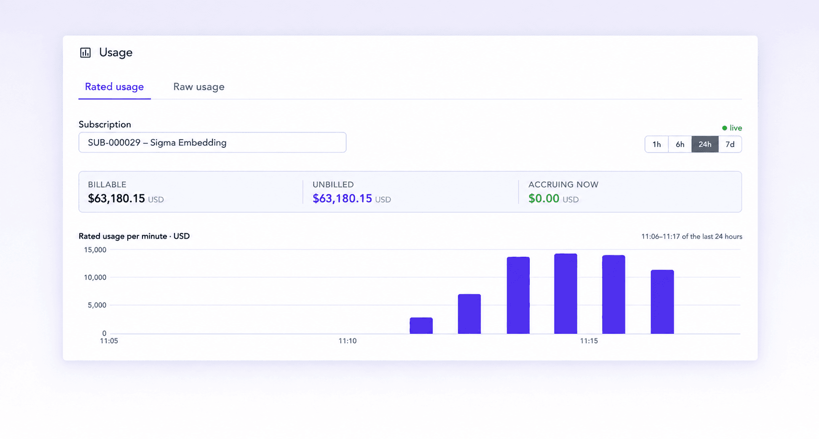This screenshot has width=819, height=439.
Task: Choose the 7d time range
Action: [x=730, y=144]
